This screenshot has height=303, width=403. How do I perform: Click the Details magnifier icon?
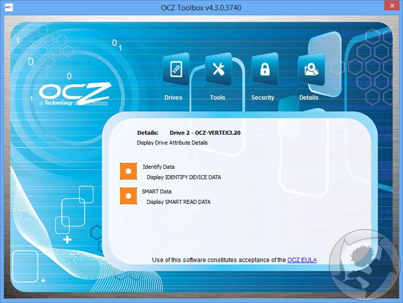coord(311,69)
